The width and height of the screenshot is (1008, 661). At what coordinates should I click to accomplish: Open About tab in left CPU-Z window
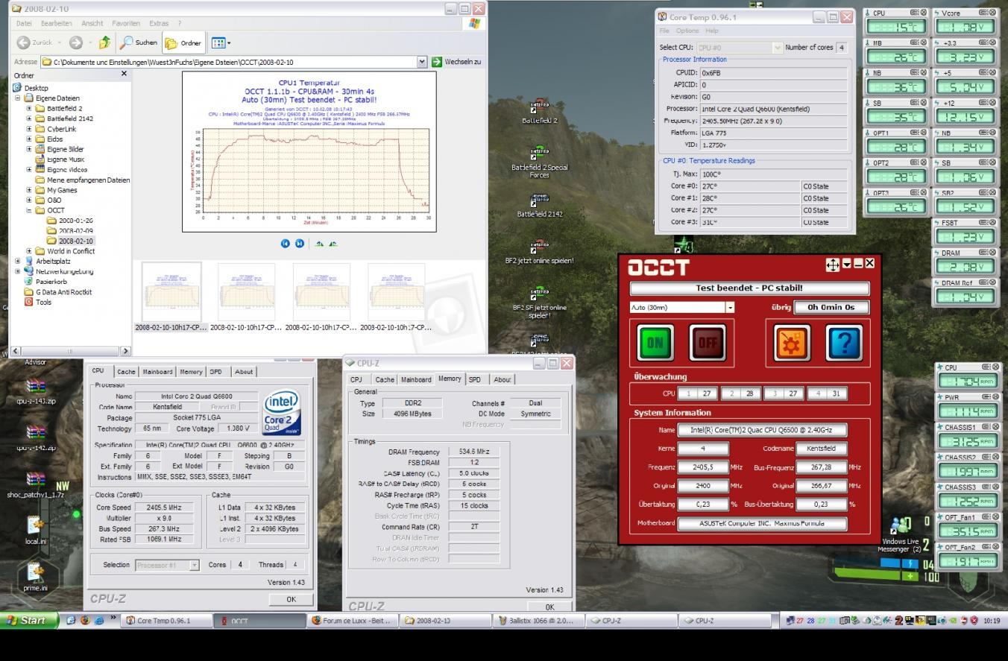click(x=244, y=371)
